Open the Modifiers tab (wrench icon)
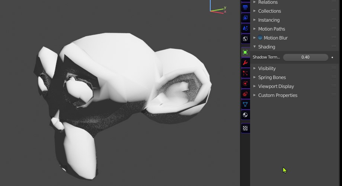This screenshot has width=342, height=186. (245, 63)
